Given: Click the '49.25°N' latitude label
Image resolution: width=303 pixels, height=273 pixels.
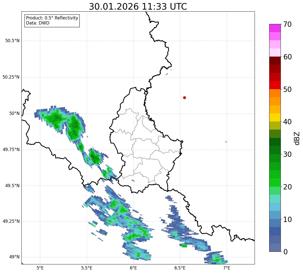Looking at the screenshot, I should [x=11, y=221].
